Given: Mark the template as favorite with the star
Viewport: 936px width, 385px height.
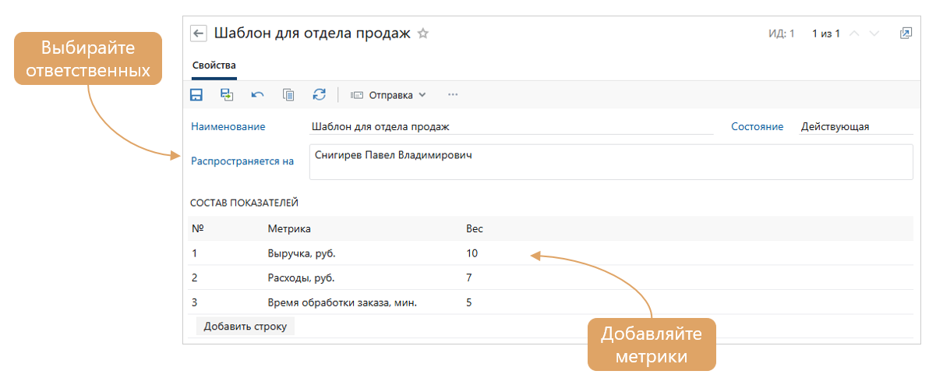Looking at the screenshot, I should (x=423, y=34).
